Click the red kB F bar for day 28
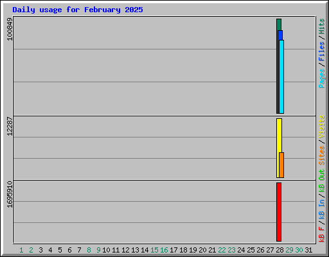 pos(279,212)
